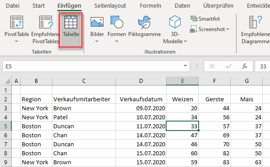
Task: Click the date cell 11.07.2020
Action: pos(141,126)
